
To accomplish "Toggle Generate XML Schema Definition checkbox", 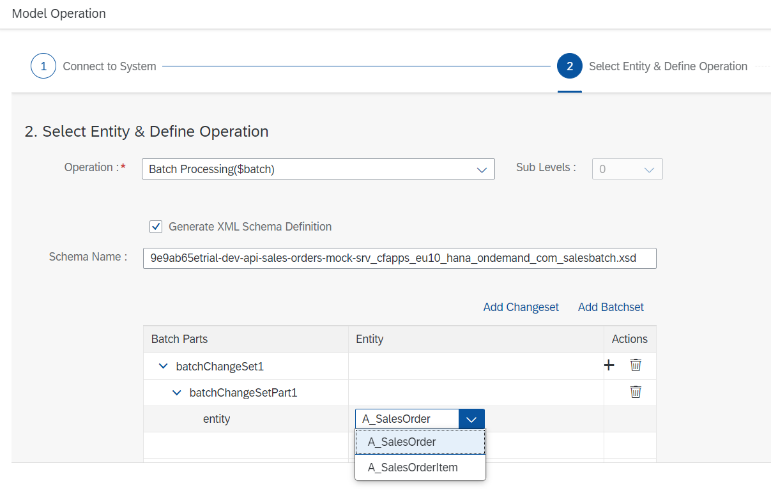I will [155, 227].
